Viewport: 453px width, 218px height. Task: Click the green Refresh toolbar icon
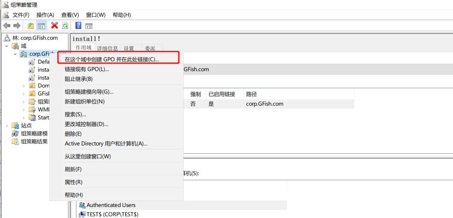[x=65, y=25]
